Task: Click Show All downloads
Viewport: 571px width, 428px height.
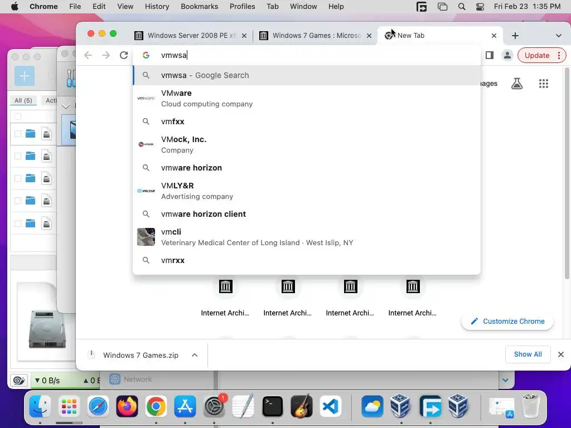Action: click(x=528, y=354)
